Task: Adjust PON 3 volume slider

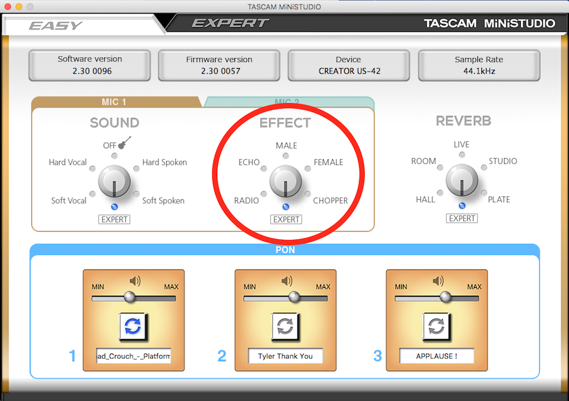Action: 446,297
